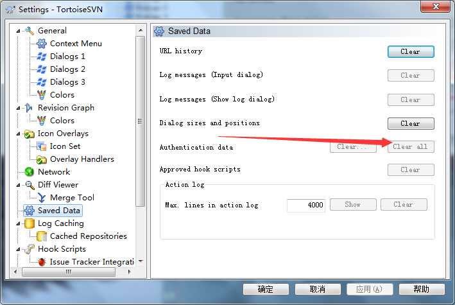Select Merge Tool in settings tree
The height and width of the screenshot is (305, 455).
coord(72,198)
